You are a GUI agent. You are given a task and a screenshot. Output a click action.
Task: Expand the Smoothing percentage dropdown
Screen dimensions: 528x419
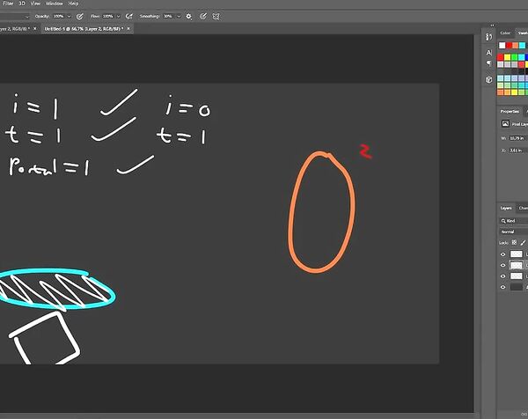179,16
